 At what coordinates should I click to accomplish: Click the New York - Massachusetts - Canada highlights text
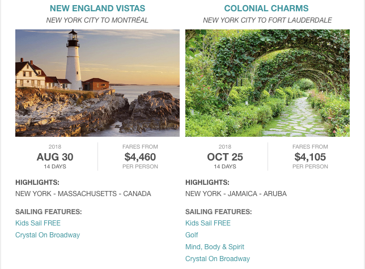click(x=83, y=194)
